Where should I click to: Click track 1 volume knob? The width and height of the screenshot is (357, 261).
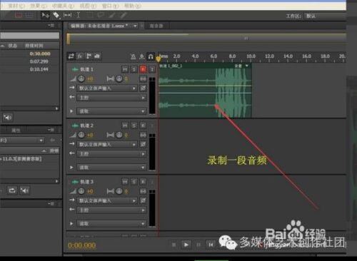coord(81,78)
